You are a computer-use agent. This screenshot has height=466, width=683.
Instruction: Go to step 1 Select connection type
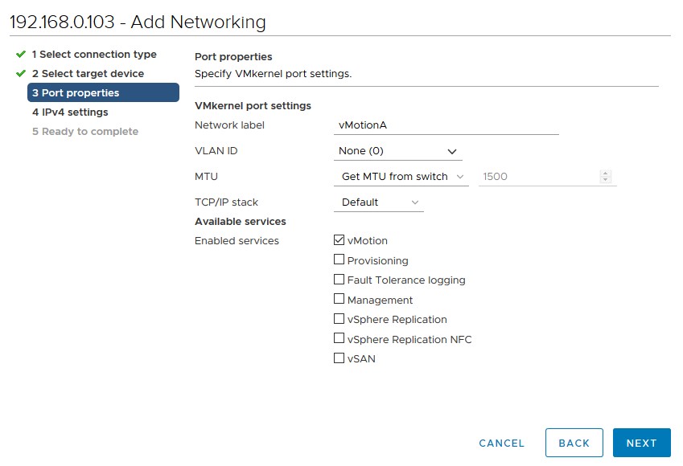point(94,55)
